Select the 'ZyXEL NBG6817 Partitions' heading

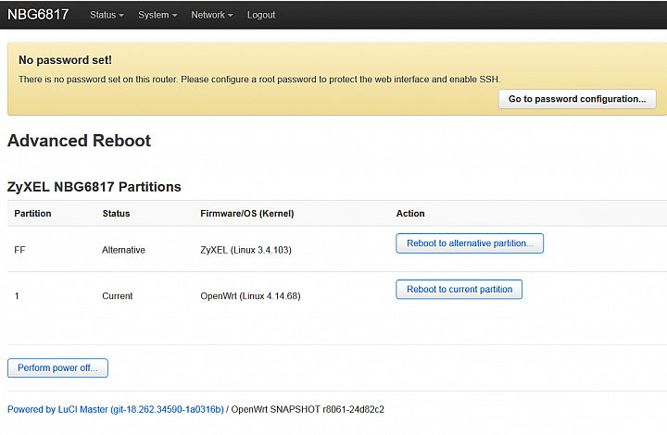tap(94, 187)
